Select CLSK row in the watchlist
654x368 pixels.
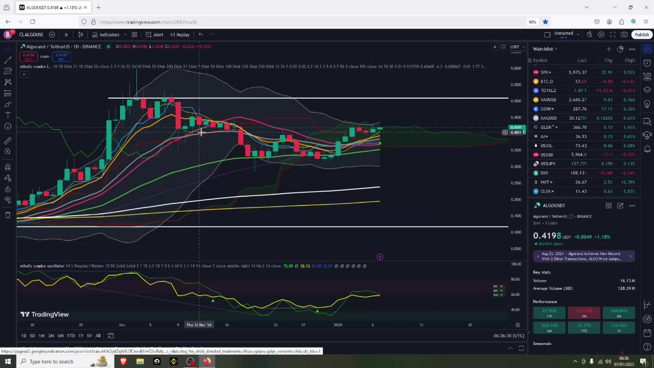(x=584, y=191)
